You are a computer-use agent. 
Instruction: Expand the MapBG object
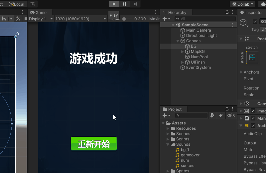coord(182,52)
